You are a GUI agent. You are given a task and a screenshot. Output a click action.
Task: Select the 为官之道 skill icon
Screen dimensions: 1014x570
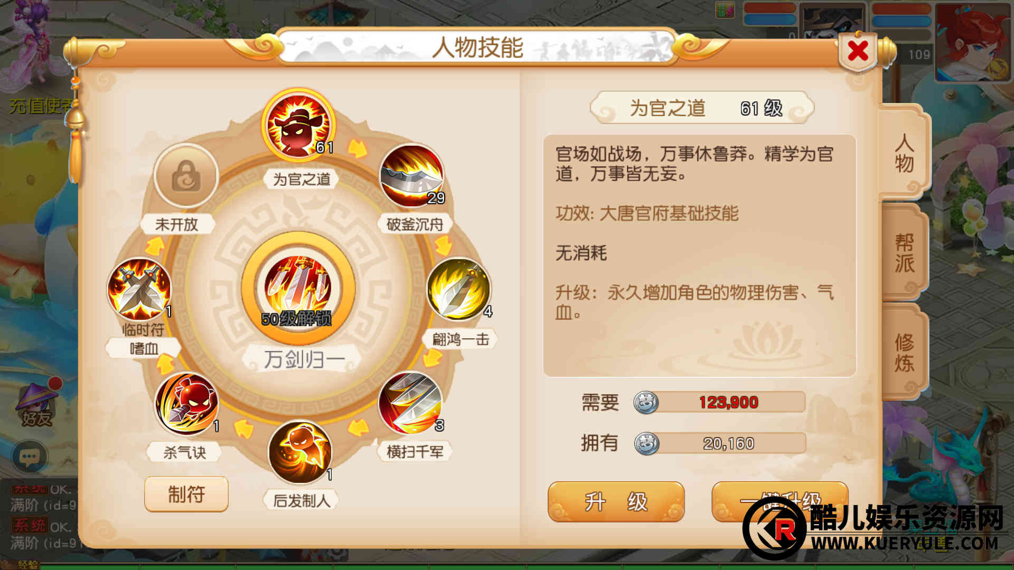[298, 126]
